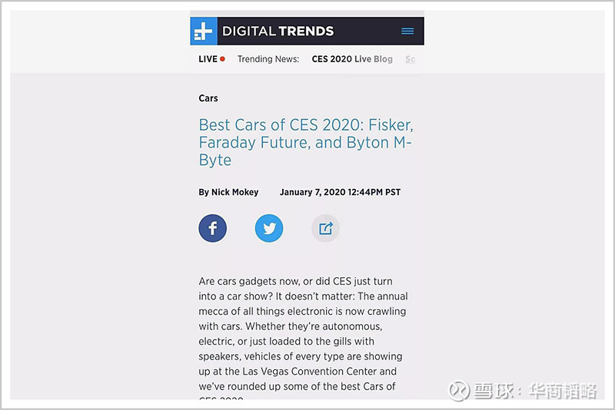Select the truncated trending item after Live Blog
615x410 pixels.
(x=410, y=59)
